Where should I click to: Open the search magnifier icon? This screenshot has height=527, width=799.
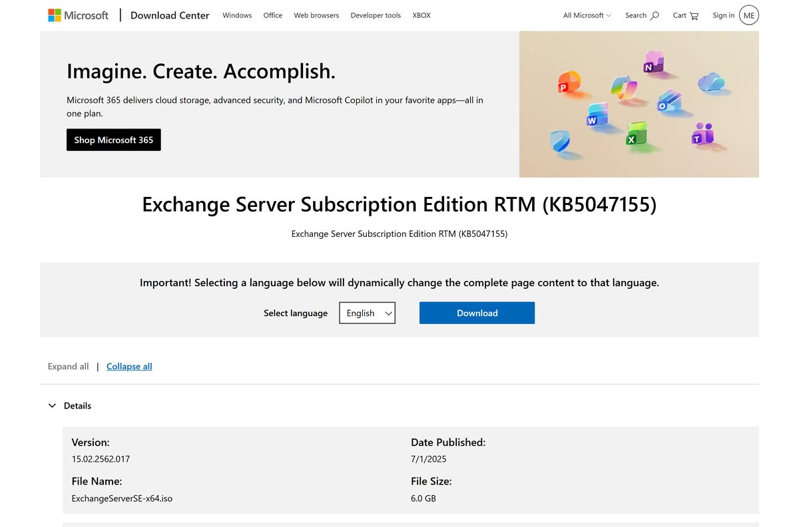[655, 15]
